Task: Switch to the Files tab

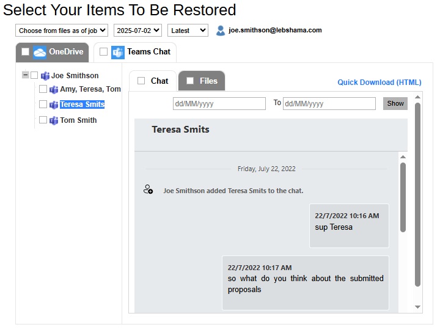Action: (x=208, y=81)
